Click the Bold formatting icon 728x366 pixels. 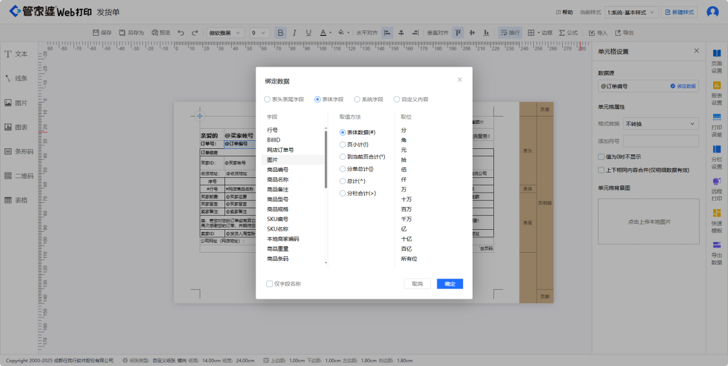pyautogui.click(x=280, y=32)
